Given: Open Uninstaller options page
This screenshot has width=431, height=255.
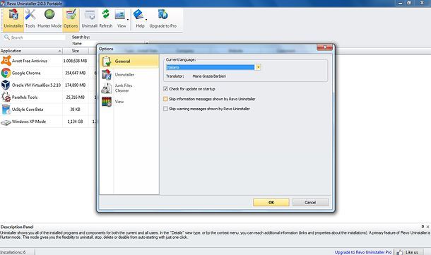Looking at the screenshot, I should (x=129, y=74).
